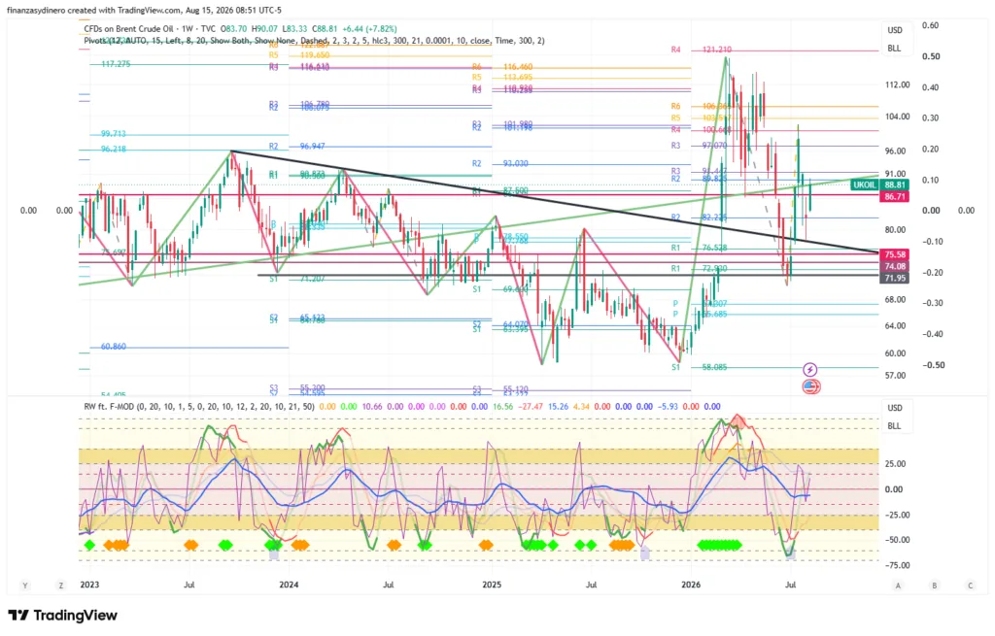Click the purple lightning event icon
The width and height of the screenshot is (995, 636).
tap(809, 370)
